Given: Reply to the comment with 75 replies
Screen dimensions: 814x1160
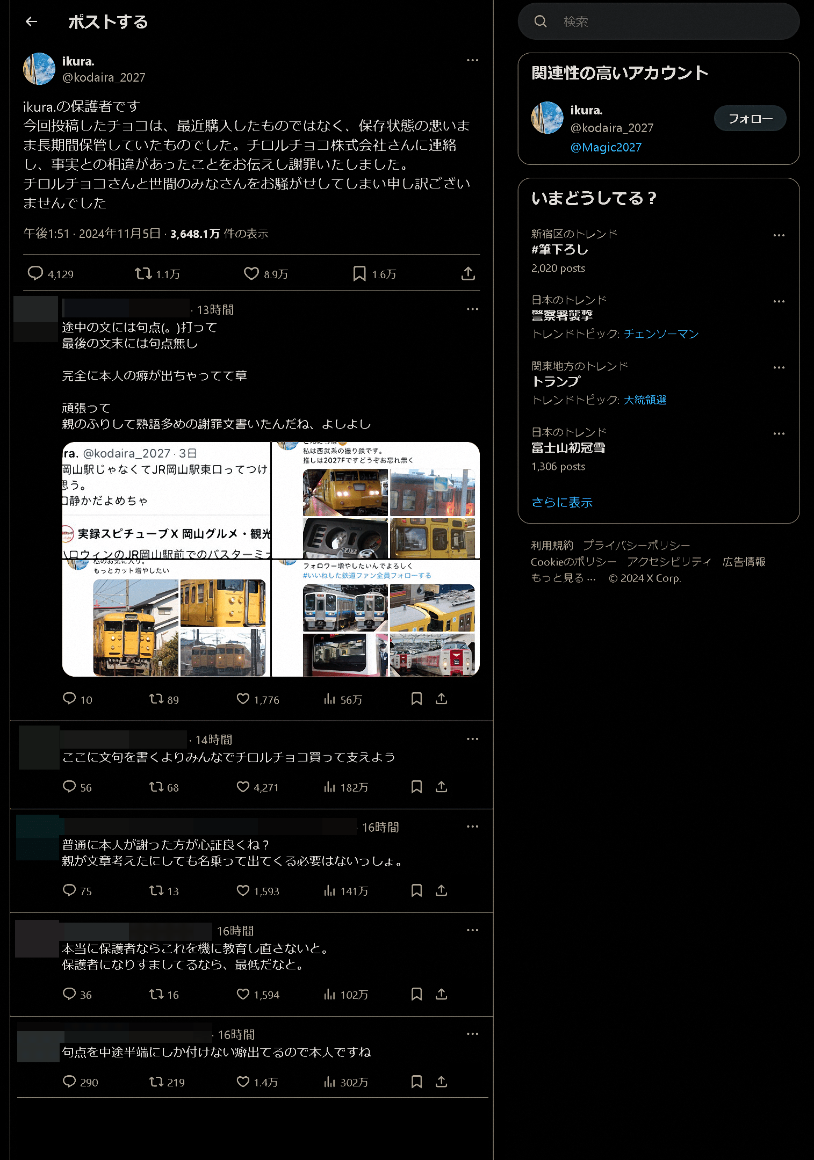Looking at the screenshot, I should coord(69,890).
